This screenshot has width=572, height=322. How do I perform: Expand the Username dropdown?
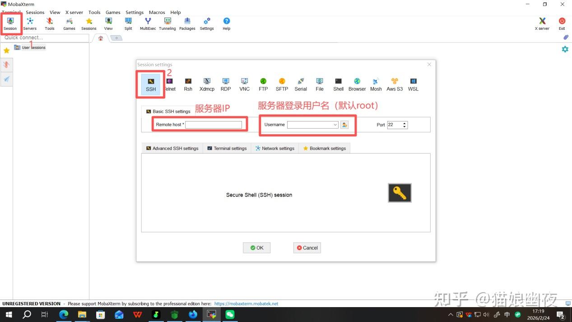click(x=335, y=125)
